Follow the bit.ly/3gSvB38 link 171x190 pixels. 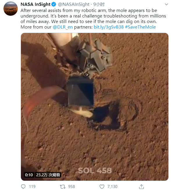coord(109,27)
